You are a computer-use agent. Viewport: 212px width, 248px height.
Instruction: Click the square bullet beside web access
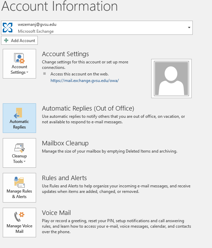[44, 74]
